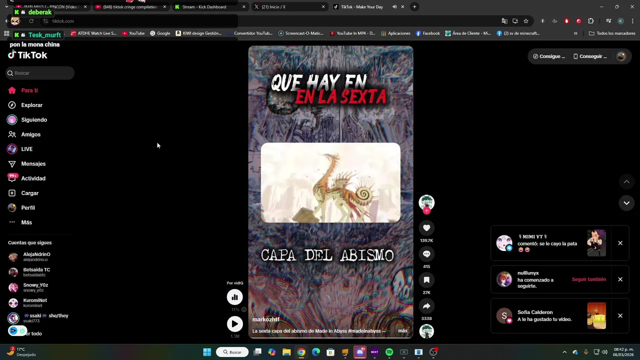Open the Explorar section

tap(25, 105)
